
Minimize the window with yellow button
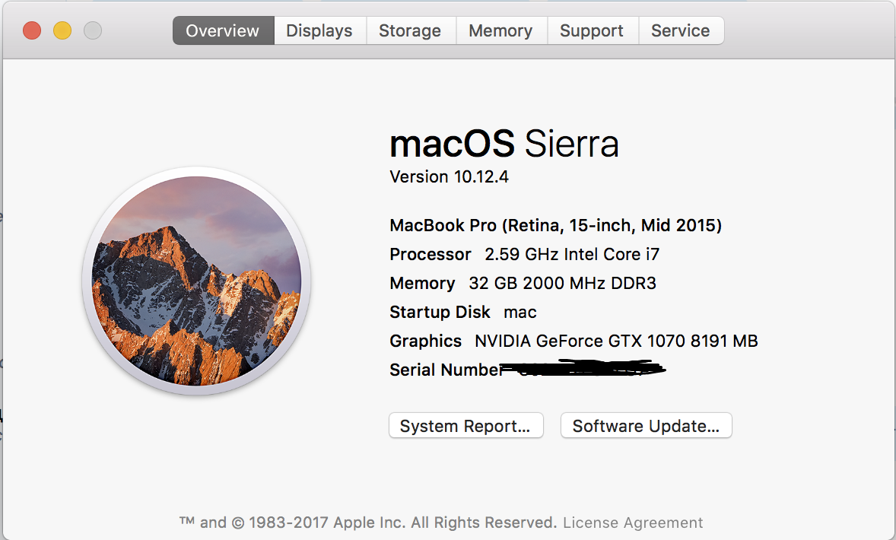(x=62, y=31)
